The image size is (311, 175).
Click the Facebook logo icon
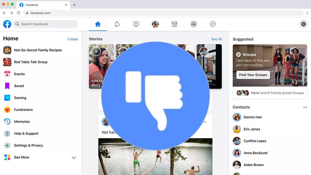click(7, 24)
